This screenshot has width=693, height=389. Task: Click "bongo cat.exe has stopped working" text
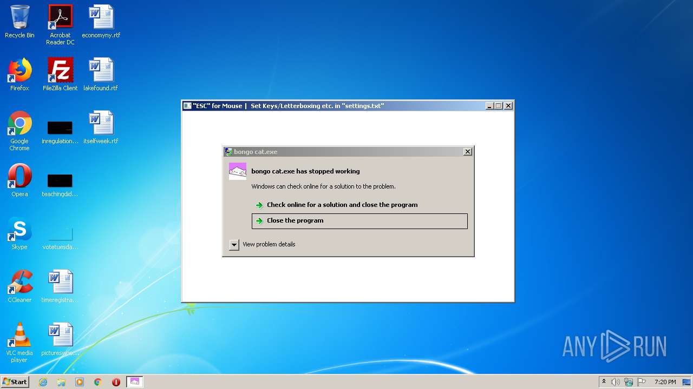click(x=305, y=171)
